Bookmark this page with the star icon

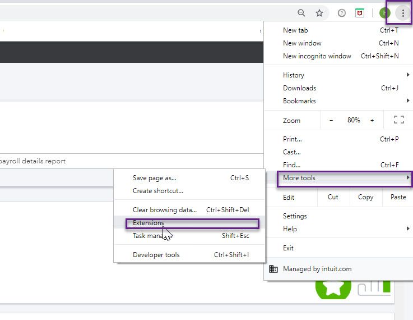tap(319, 13)
